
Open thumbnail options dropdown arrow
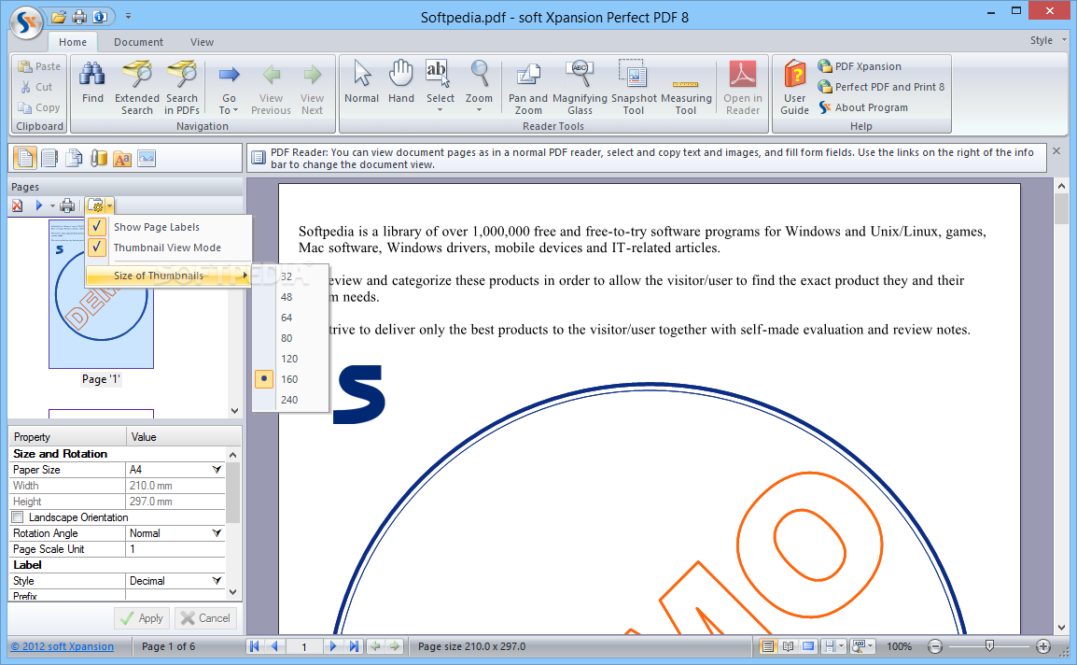click(109, 205)
